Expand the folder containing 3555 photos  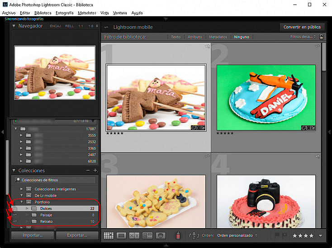coord(21,135)
